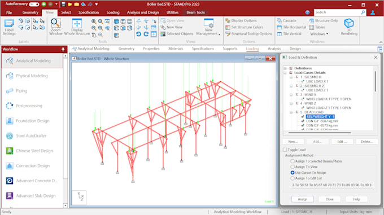Screen dimensions: 384x215
Task: Click the Delete... button
Action: tap(366, 142)
